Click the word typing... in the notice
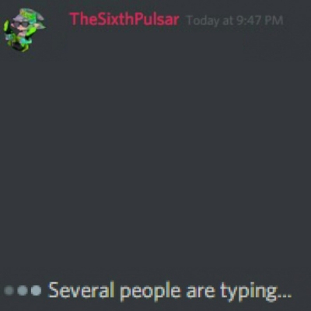 (x=256, y=292)
